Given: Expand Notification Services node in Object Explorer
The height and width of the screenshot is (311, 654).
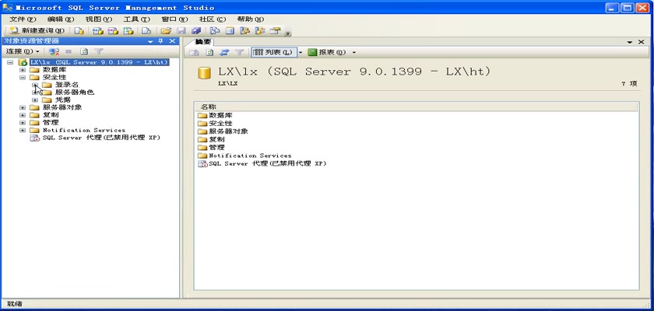Looking at the screenshot, I should coord(23,130).
